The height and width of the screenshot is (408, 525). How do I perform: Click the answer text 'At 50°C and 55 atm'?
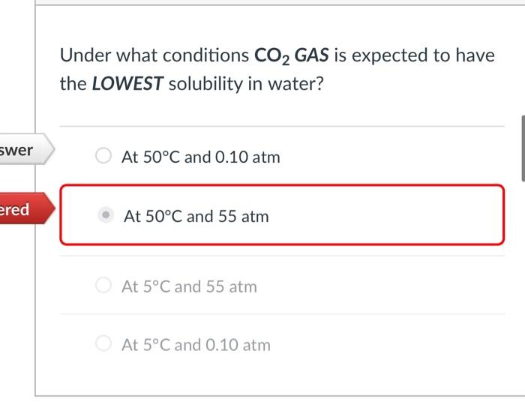click(196, 217)
